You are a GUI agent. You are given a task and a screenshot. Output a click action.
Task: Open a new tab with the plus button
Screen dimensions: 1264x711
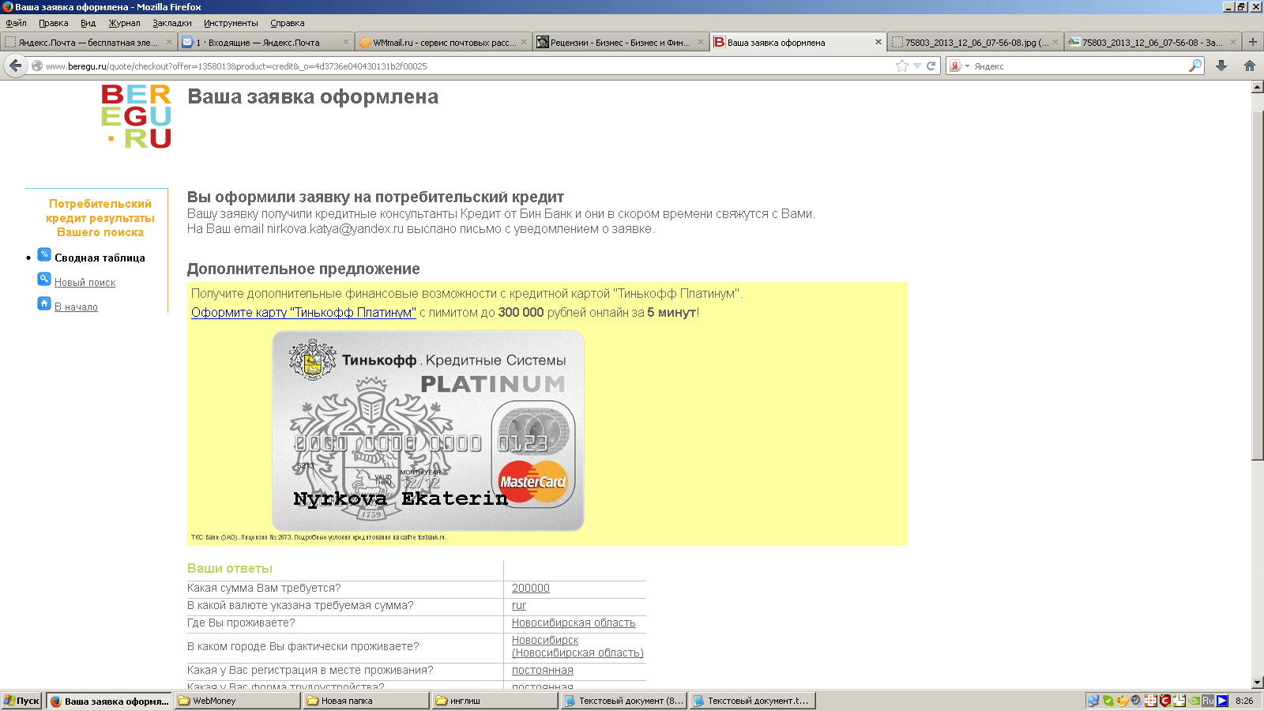pos(1252,42)
